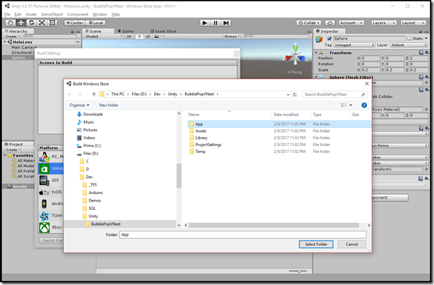This screenshot has width=434, height=285.
Task: Open the Organize dropdown menu
Action: (x=79, y=105)
